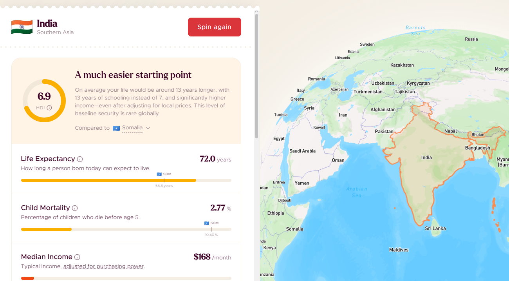Select Saudi Arabia on the map
Viewport: 509px width, 281px height.
tap(302, 151)
